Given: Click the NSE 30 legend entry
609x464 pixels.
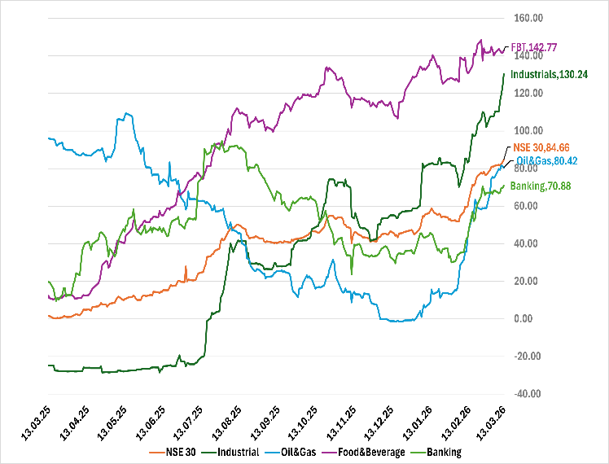Looking at the screenshot, I should point(178,452).
